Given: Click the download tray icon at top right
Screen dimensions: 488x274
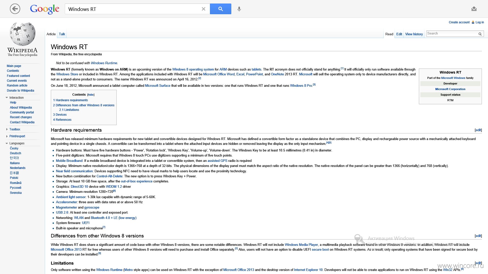Looking at the screenshot, I should (474, 9).
